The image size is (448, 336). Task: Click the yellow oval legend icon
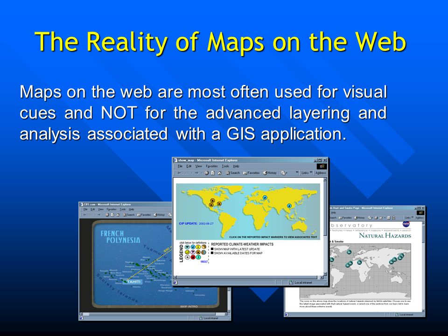[x=187, y=252]
